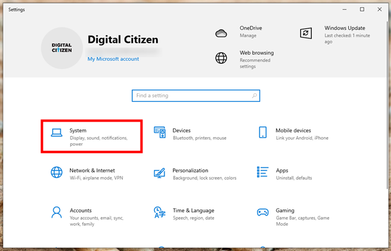The width and height of the screenshot is (391, 251).
Task: Open System settings category
Action: (x=92, y=136)
